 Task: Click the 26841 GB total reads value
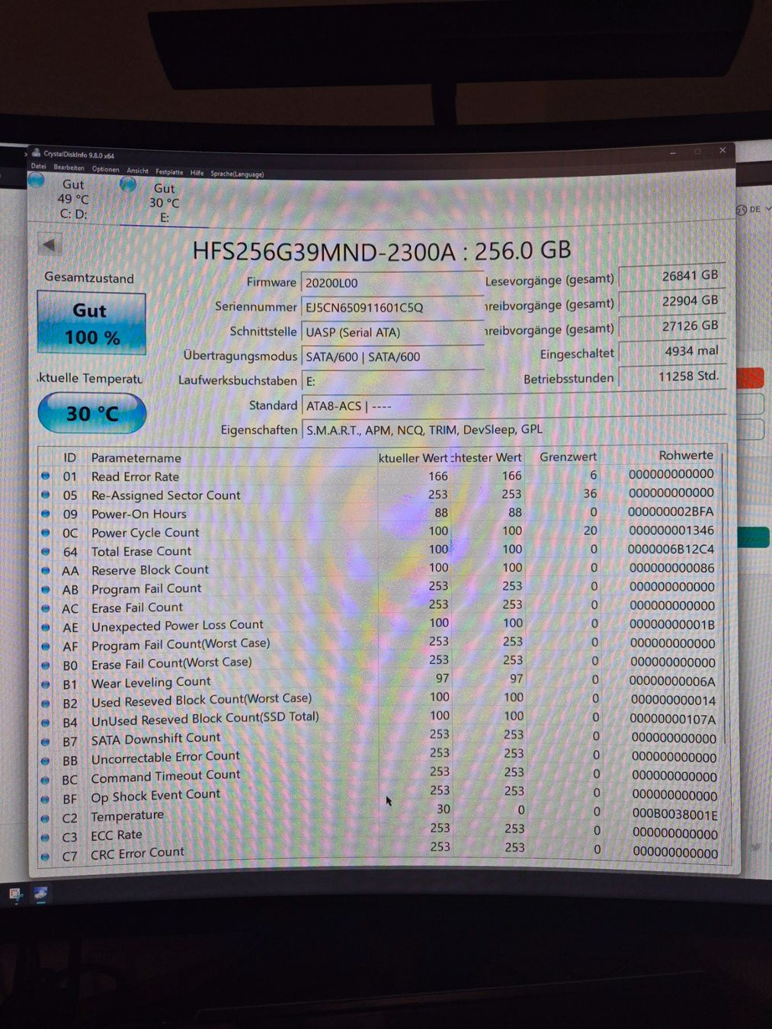tap(671, 276)
